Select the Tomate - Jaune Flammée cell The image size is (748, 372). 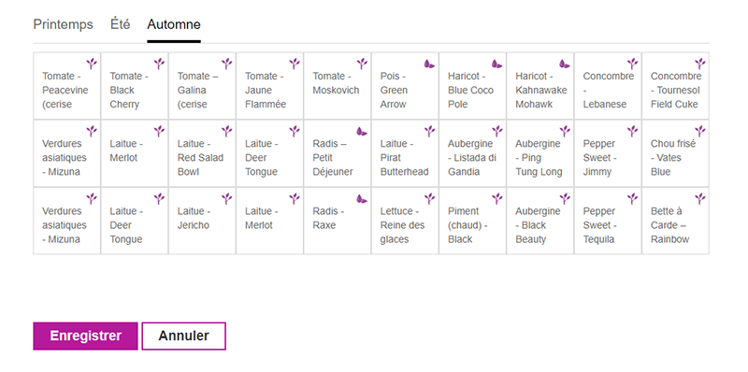(269, 86)
